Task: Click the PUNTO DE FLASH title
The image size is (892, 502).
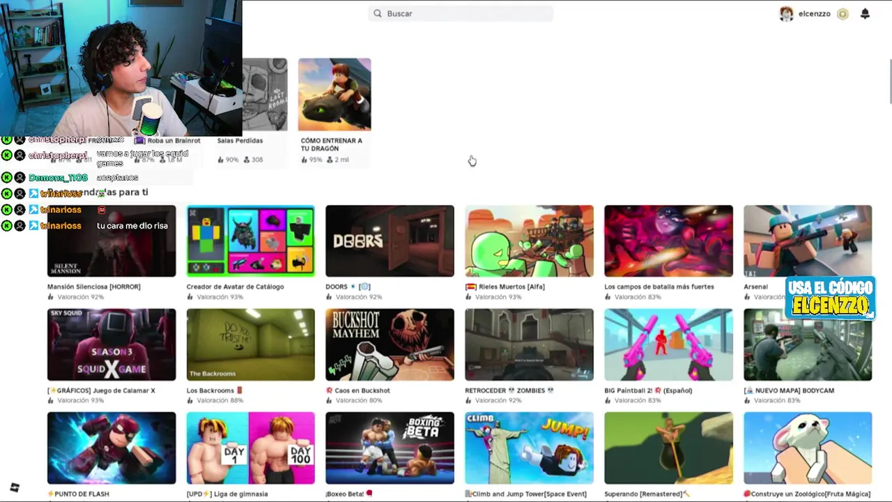Action: tap(78, 494)
